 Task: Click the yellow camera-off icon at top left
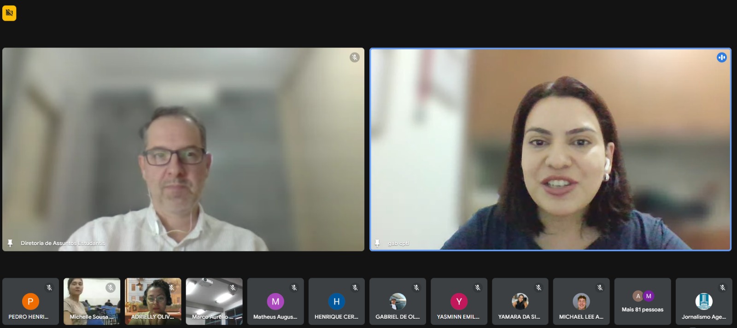[x=9, y=13]
